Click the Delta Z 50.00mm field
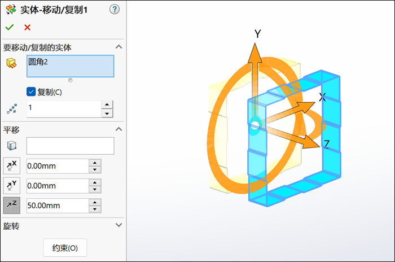Screen dimensions: 395x262 point(58,206)
